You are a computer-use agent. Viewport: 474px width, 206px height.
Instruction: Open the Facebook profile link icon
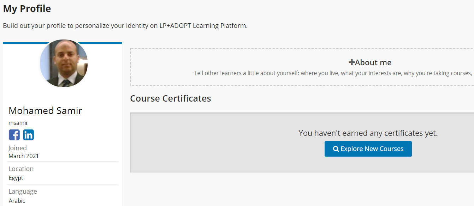14,135
